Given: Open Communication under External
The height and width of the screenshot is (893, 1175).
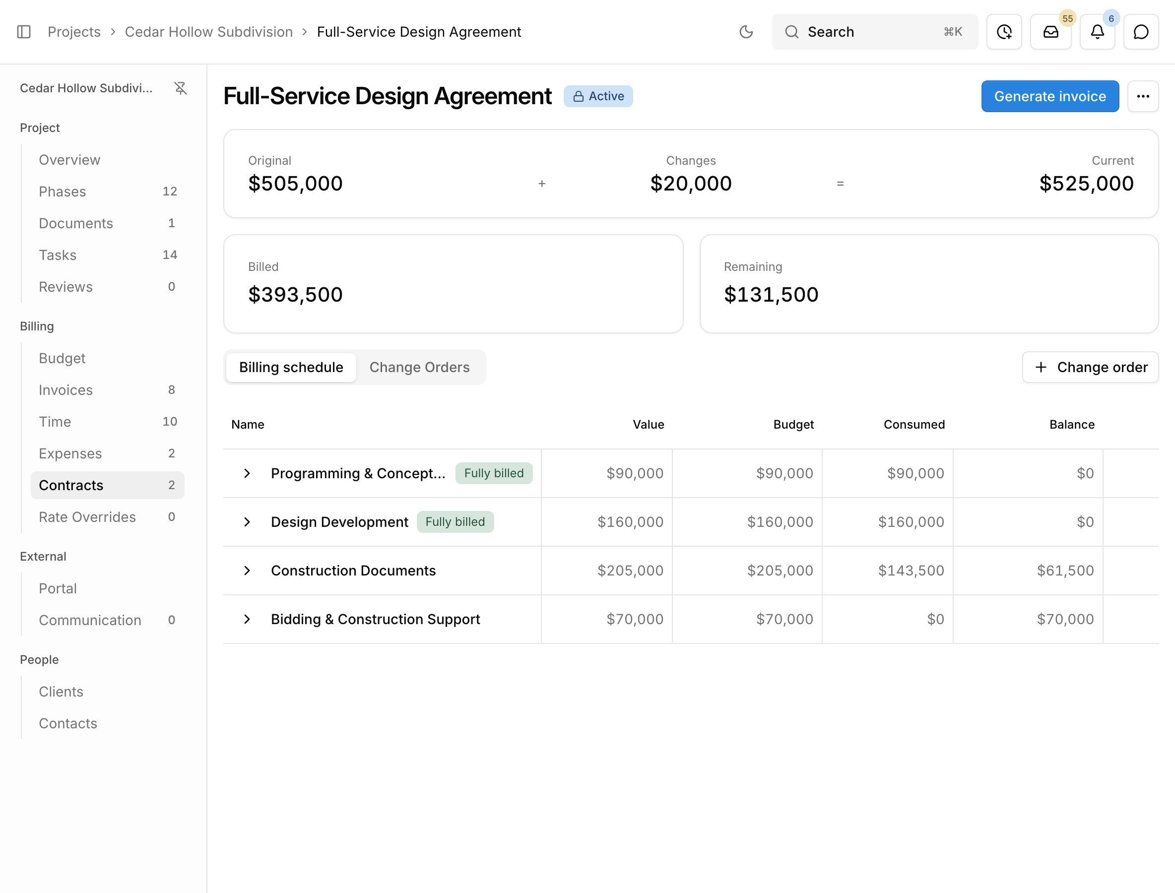Looking at the screenshot, I should tap(107, 620).
